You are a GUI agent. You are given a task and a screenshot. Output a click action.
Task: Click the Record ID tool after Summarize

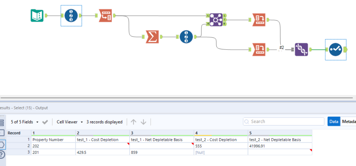coord(186,37)
